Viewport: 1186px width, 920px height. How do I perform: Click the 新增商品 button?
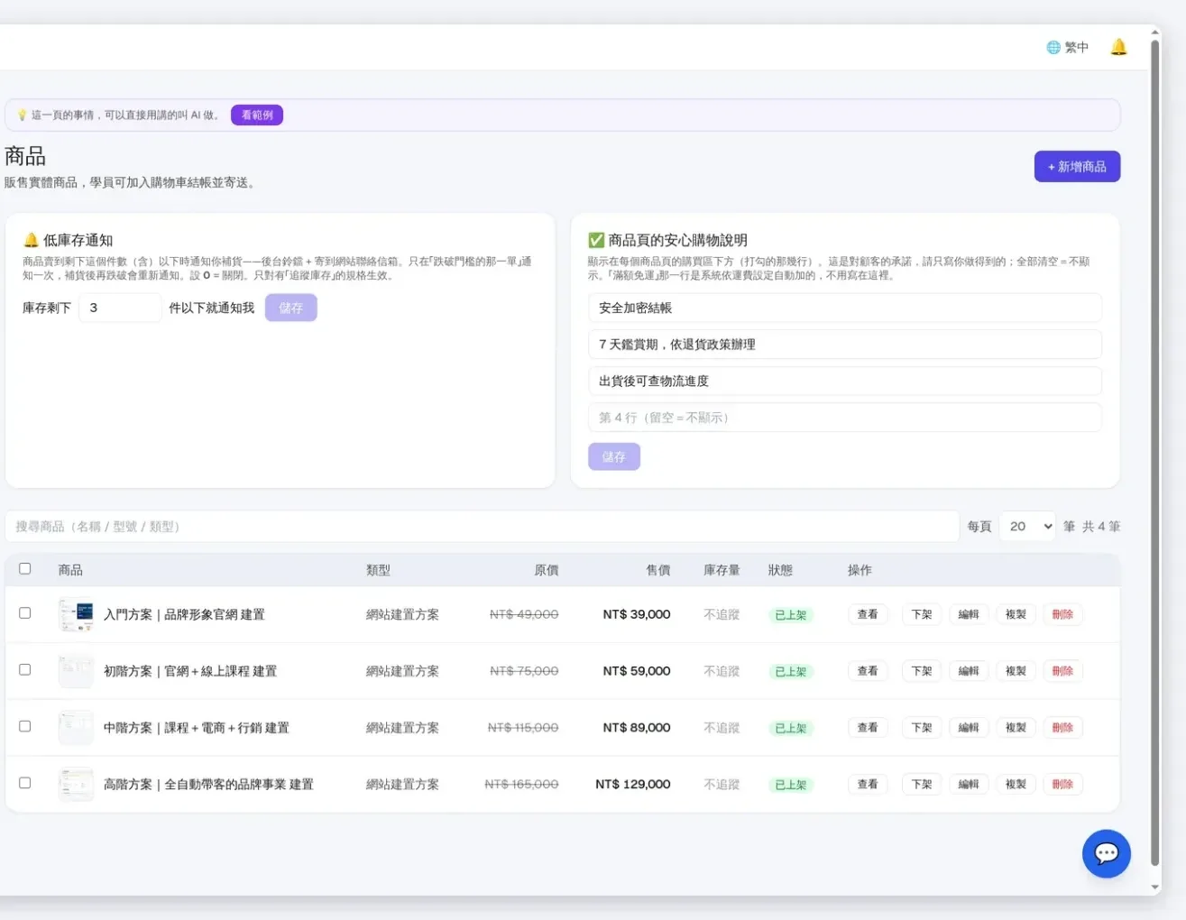point(1077,167)
